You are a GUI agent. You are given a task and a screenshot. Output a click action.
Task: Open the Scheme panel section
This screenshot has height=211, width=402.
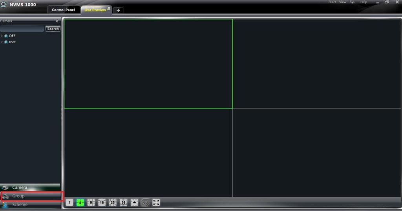coord(30,205)
